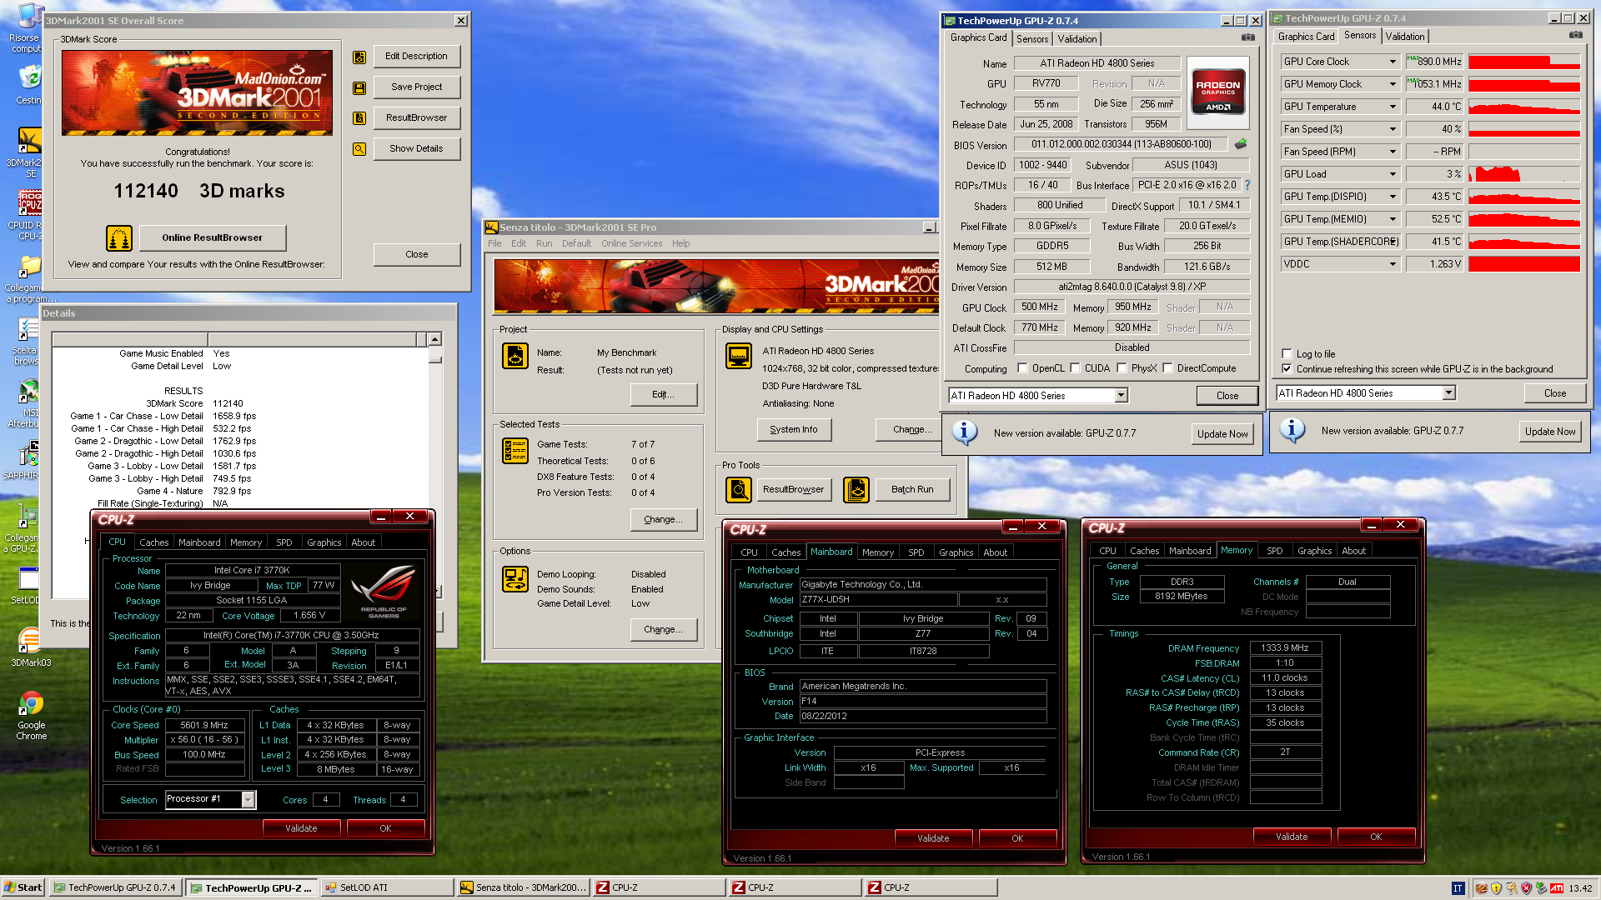Click Validate in the CPU-Z processor window
This screenshot has width=1601, height=900.
tap(301, 828)
